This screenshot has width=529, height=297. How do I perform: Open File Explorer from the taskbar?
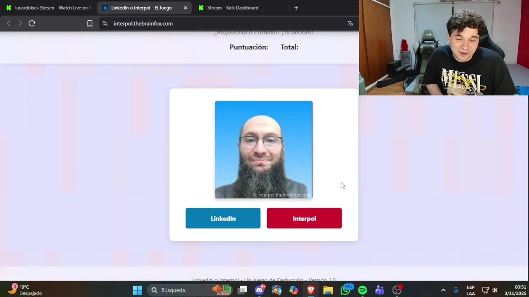tap(328, 290)
